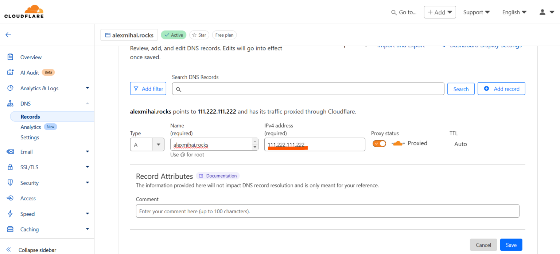The height and width of the screenshot is (254, 560).
Task: Save the DNS record
Action: 511,245
